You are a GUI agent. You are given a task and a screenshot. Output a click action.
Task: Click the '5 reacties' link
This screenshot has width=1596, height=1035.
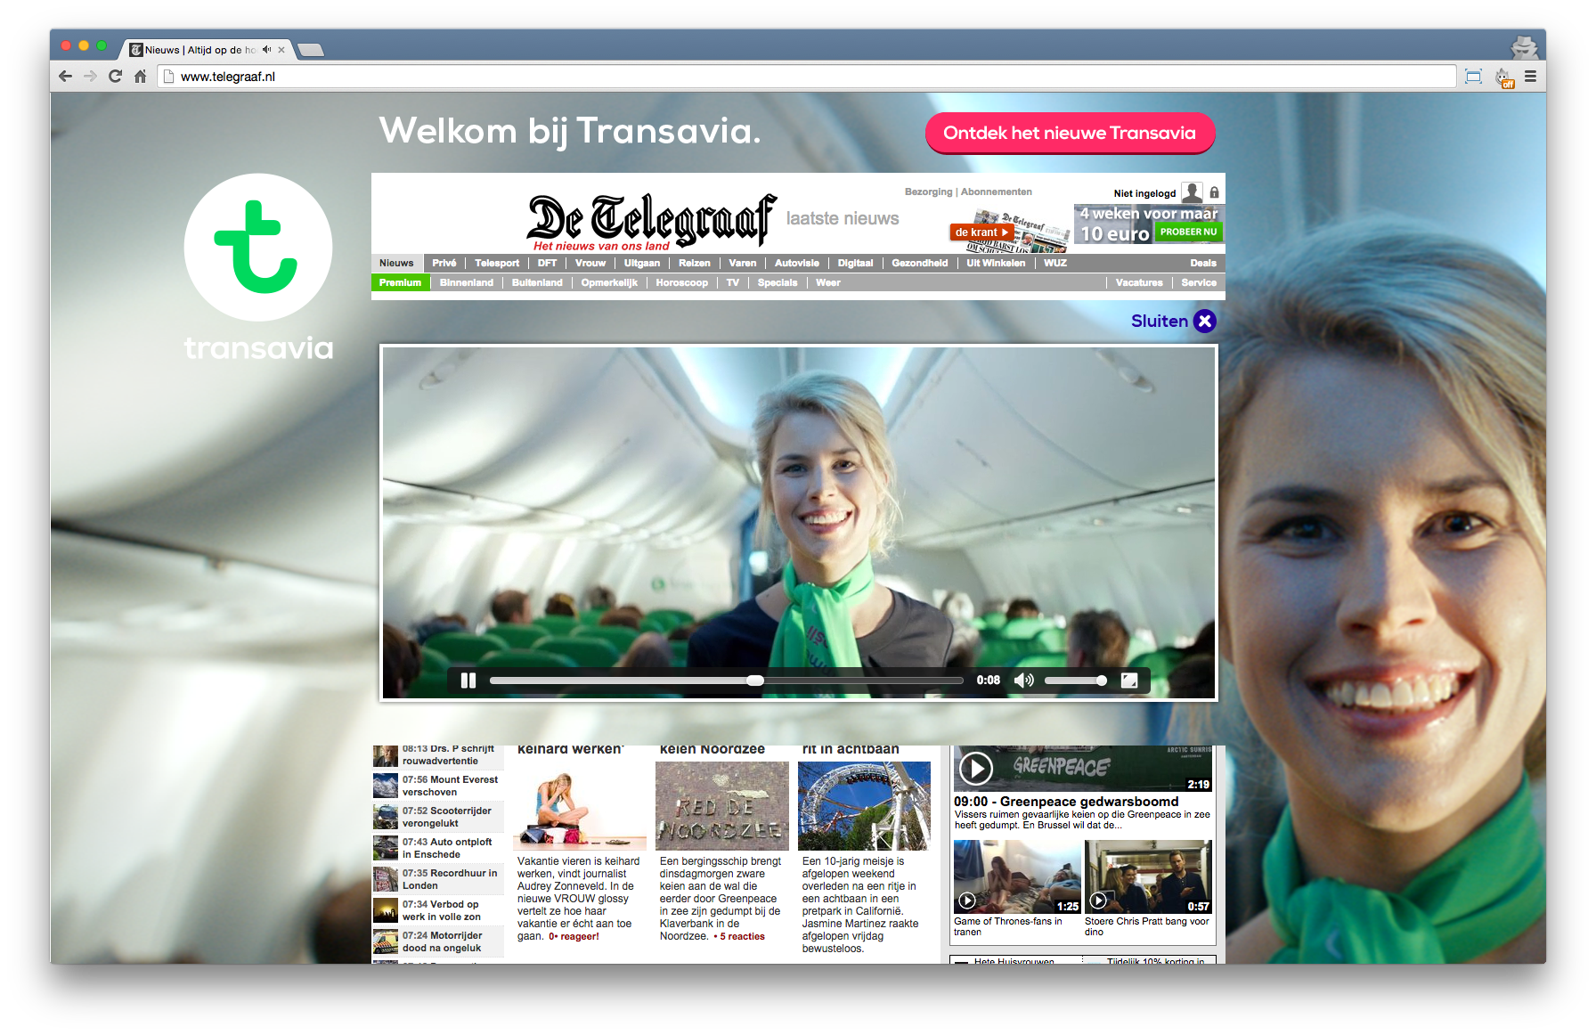click(x=742, y=936)
